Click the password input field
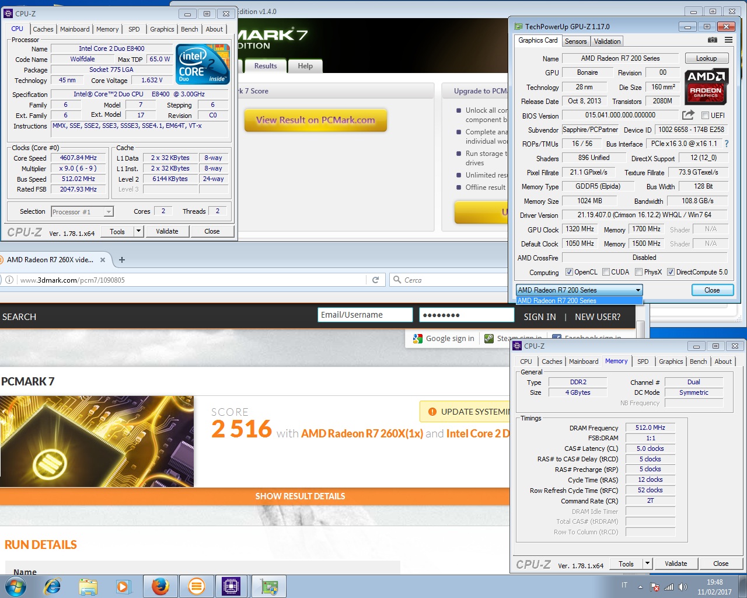Viewport: 747px width, 598px height. coord(467,315)
